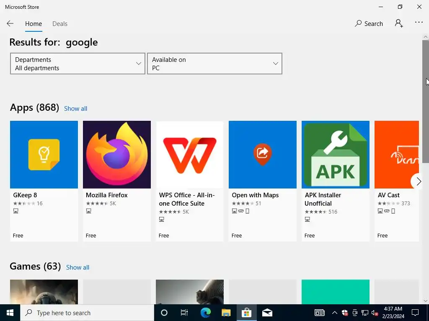Viewport: 429px width, 321px height.
Task: Open the third Games result thumbnail
Action: click(190, 292)
